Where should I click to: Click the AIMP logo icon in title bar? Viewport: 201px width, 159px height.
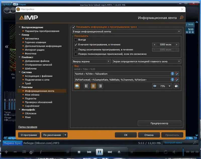pos(18,9)
